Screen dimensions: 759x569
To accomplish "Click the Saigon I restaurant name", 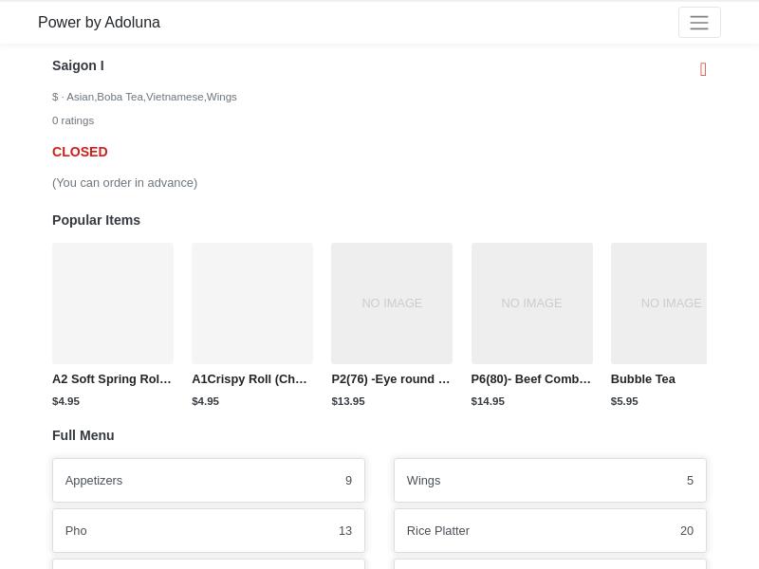I will pos(78,65).
